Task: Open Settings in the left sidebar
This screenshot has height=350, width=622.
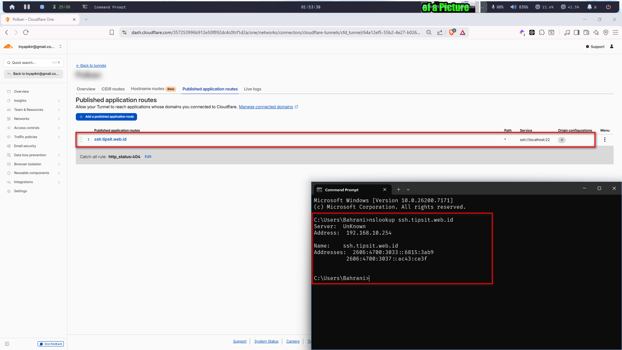Action: pos(20,191)
